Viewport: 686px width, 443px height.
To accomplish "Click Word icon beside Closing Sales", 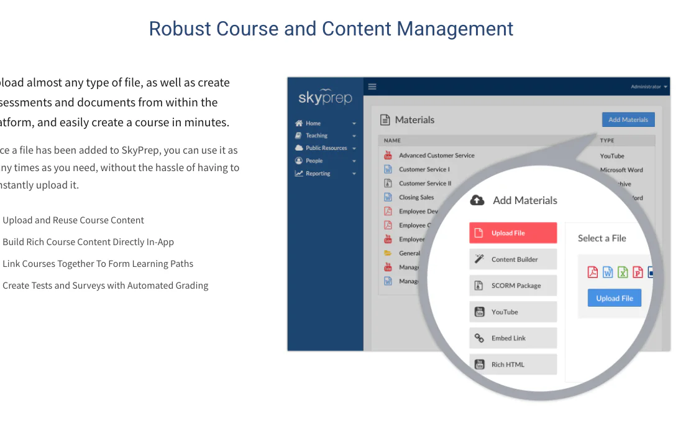I will pos(388,197).
